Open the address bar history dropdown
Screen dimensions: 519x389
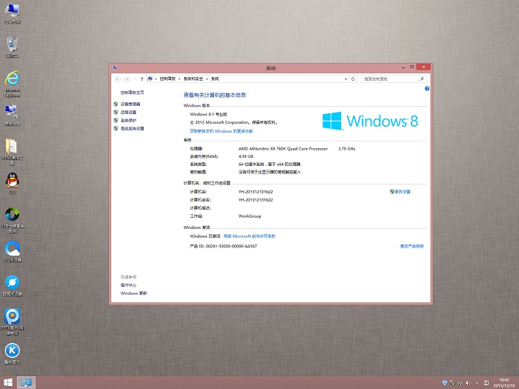pyautogui.click(x=346, y=79)
